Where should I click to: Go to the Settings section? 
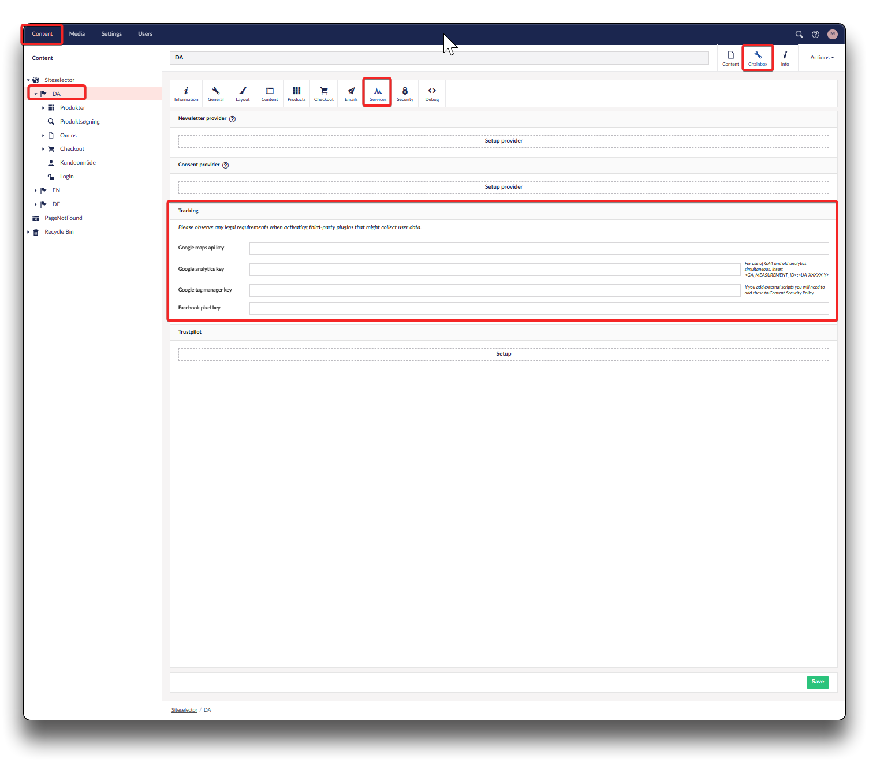pyautogui.click(x=111, y=34)
